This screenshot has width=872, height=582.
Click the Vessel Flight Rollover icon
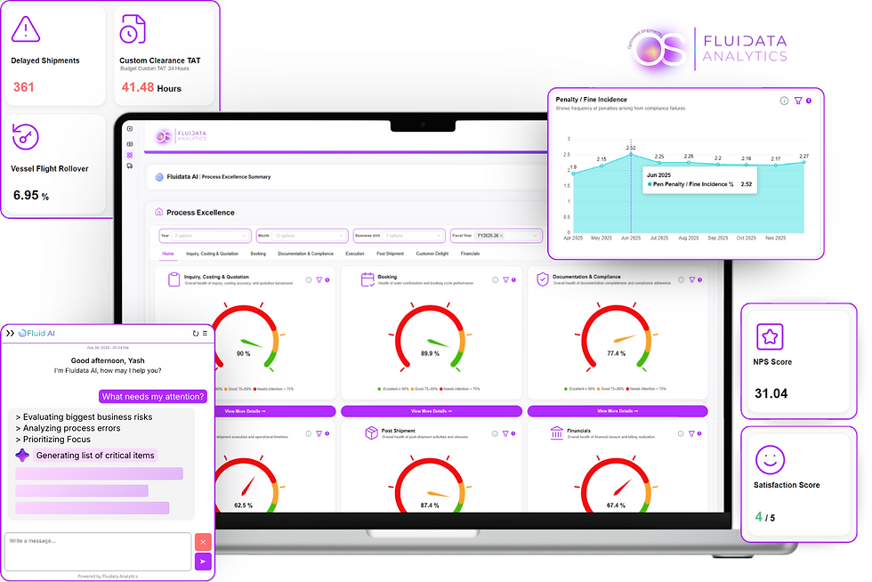[25, 136]
